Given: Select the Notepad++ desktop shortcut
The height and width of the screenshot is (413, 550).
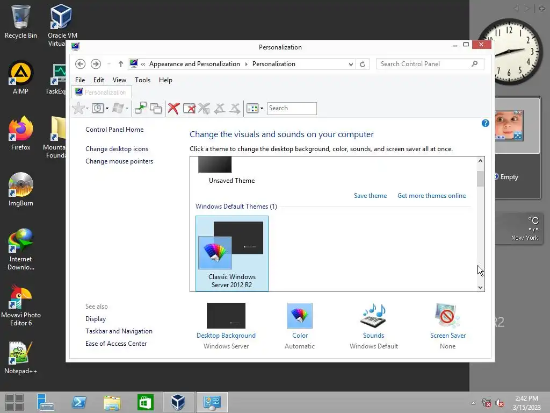Looking at the screenshot, I should (21, 357).
